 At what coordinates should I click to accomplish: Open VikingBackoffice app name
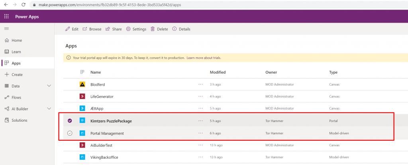pos(104,157)
